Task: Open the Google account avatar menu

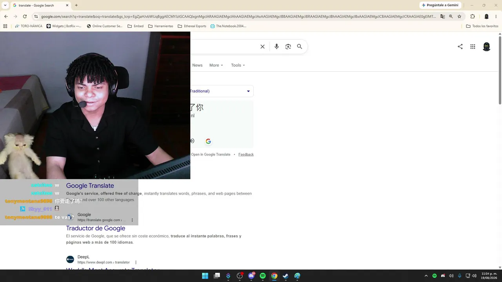Action: (x=486, y=47)
